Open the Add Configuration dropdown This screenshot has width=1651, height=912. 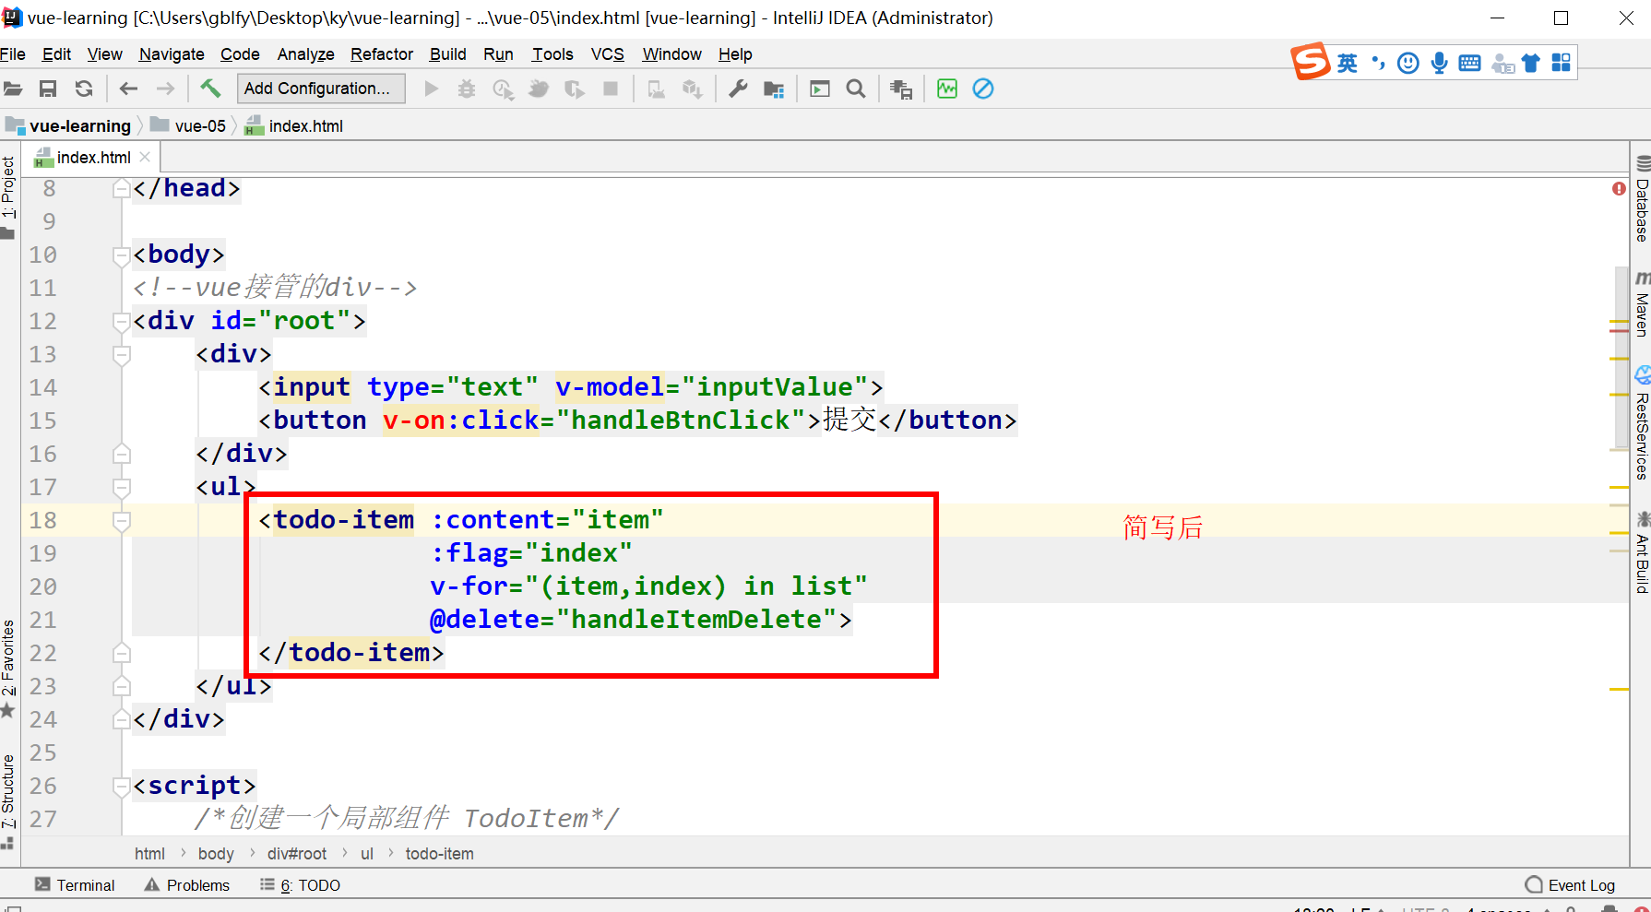tap(322, 89)
